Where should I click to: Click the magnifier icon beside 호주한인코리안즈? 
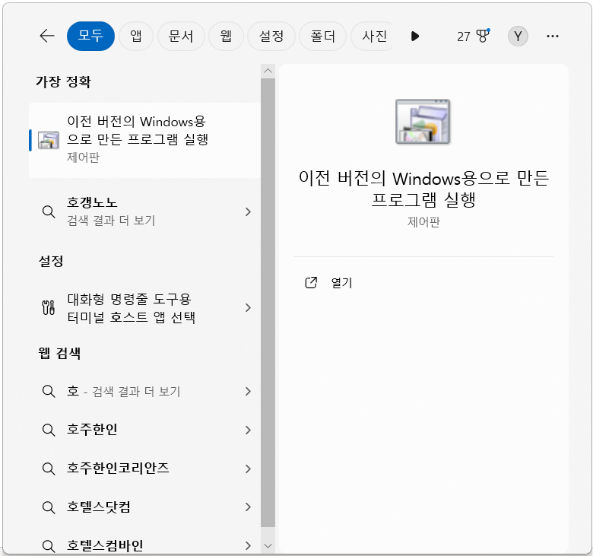click(x=49, y=469)
